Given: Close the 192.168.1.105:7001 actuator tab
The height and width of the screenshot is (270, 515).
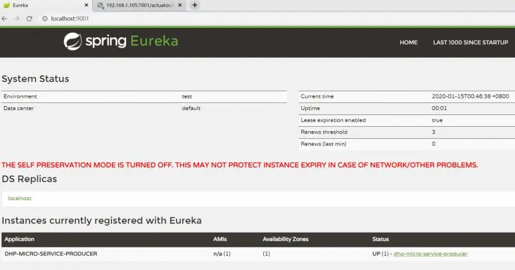Looking at the screenshot, I should (180, 5).
